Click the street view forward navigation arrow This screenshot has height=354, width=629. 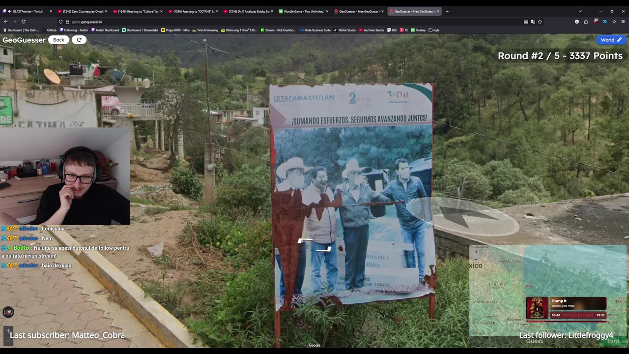[x=304, y=240]
